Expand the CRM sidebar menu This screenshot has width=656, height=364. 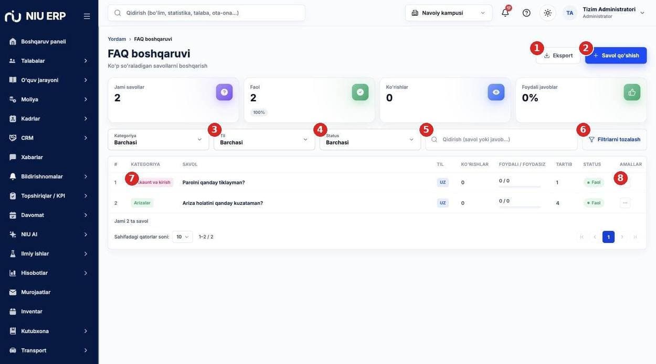point(49,138)
